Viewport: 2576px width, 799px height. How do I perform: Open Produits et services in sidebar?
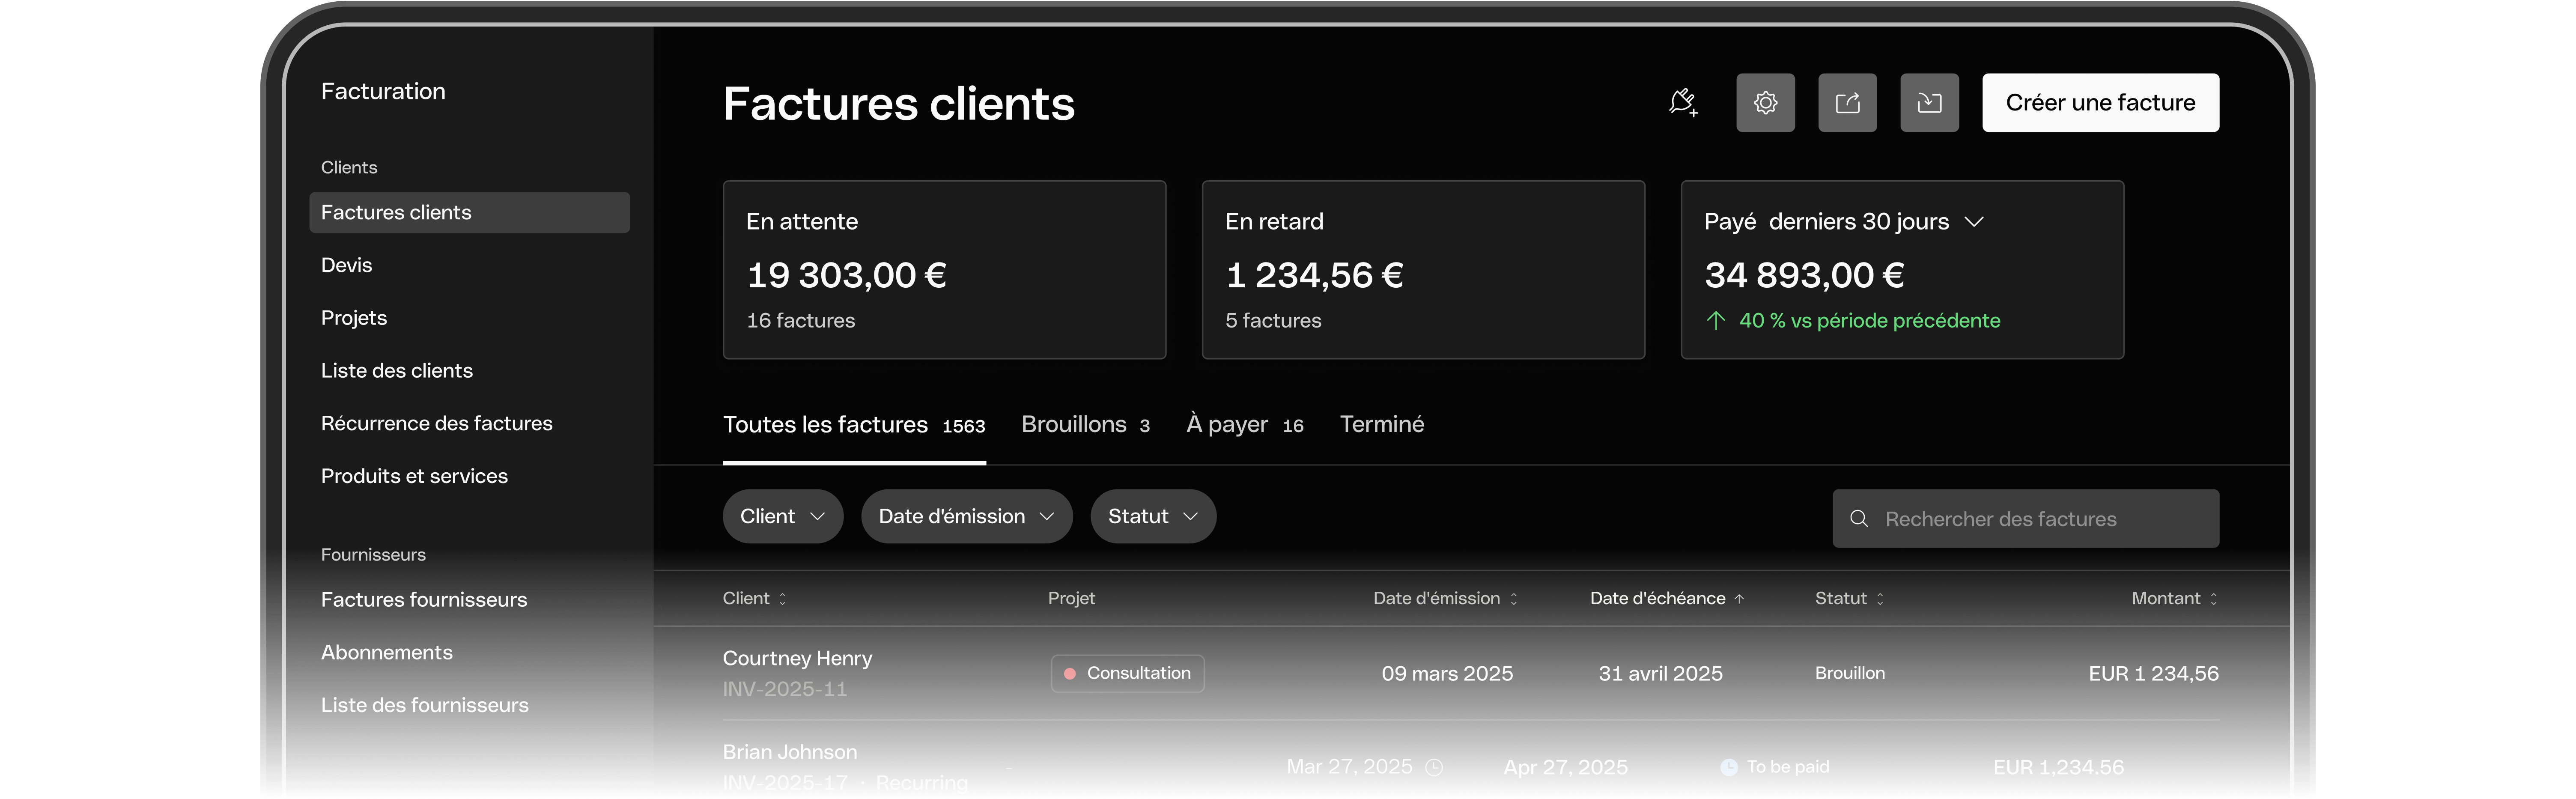point(414,476)
